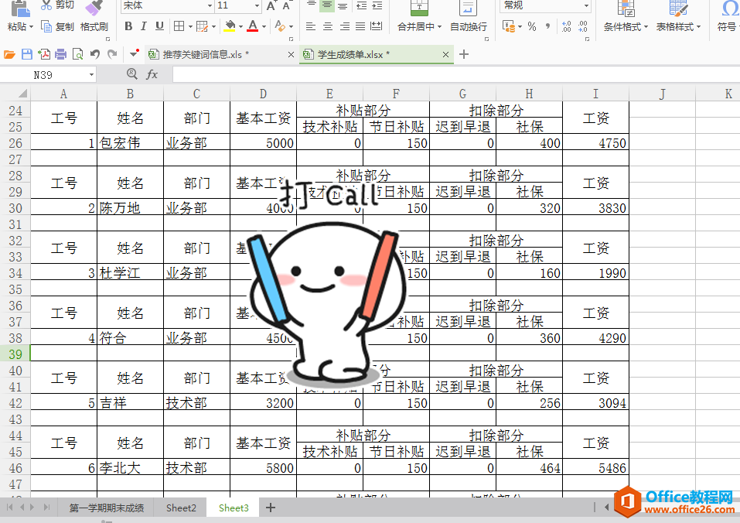Set top vertical alignment
The height and width of the screenshot is (523, 740).
coord(311,5)
